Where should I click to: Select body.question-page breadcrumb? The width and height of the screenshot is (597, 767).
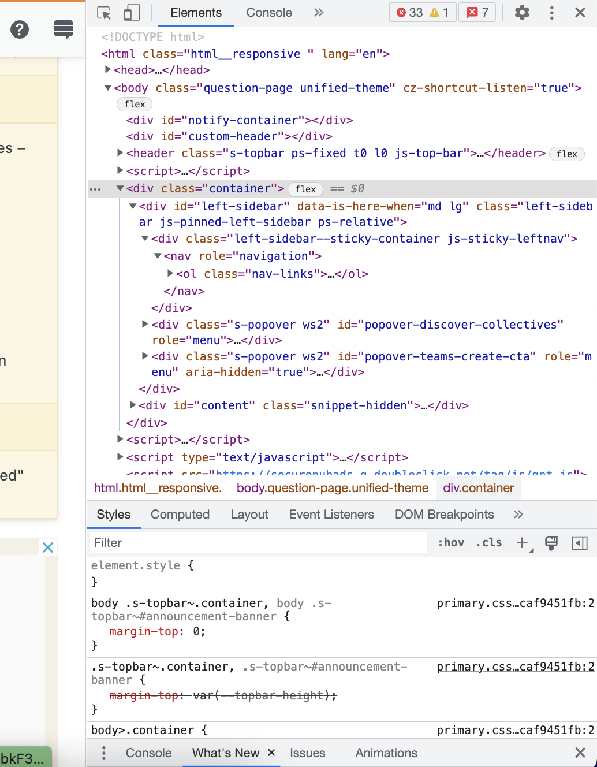pos(333,488)
